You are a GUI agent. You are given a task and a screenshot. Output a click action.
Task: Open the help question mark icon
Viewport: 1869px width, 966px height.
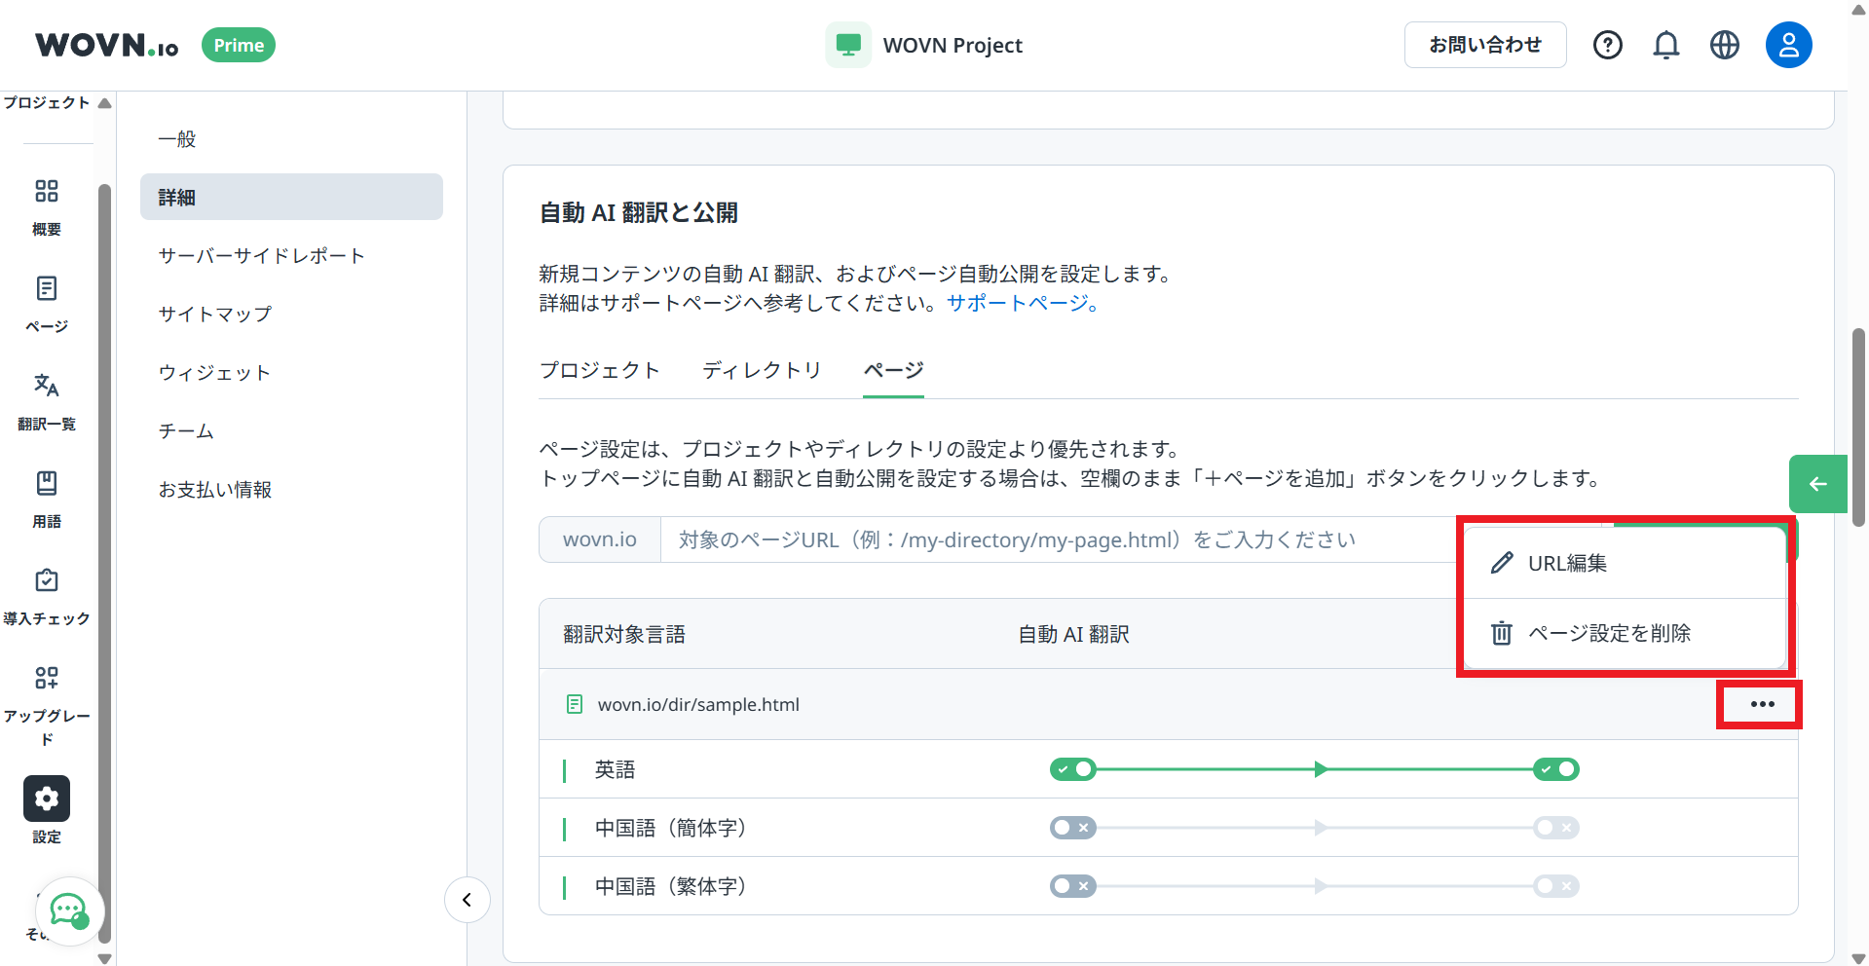(1607, 45)
